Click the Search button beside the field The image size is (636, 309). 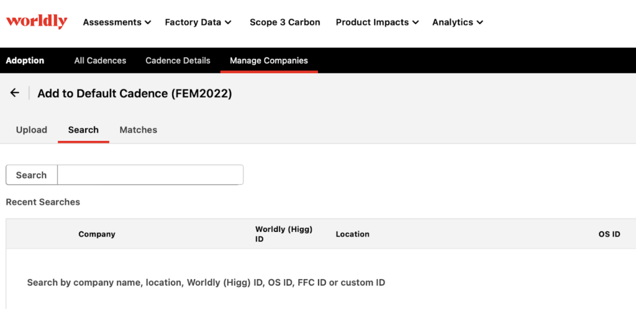point(31,175)
